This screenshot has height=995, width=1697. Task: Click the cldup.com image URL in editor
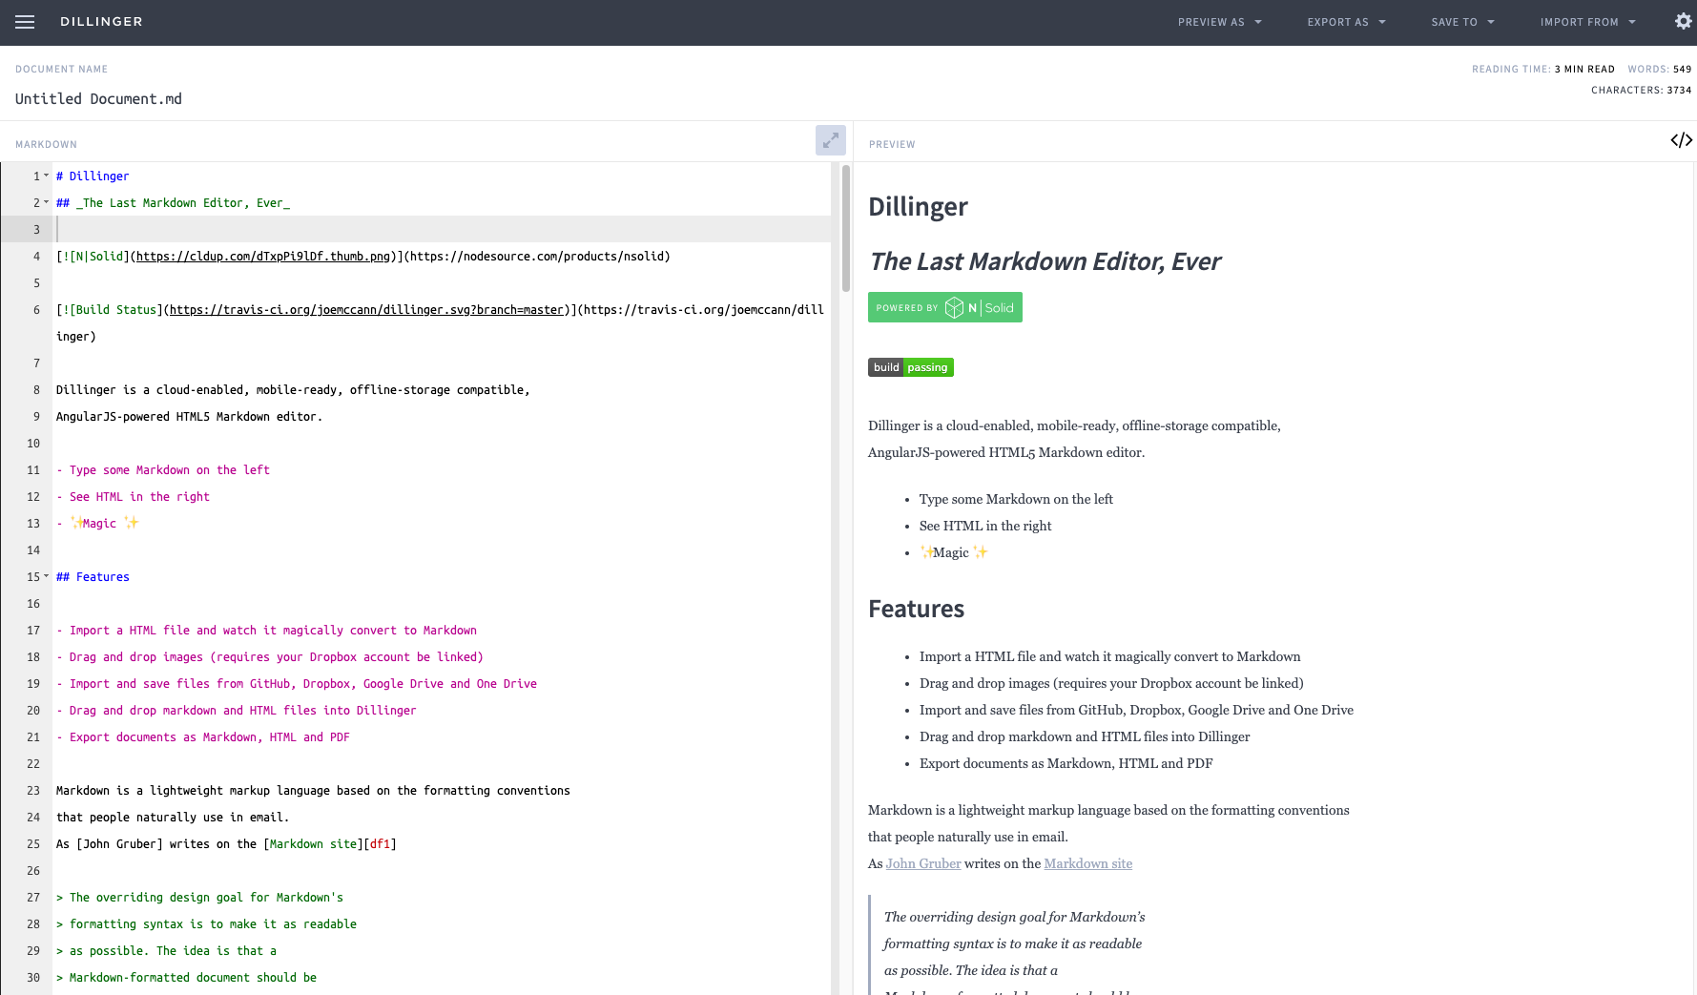pos(262,256)
